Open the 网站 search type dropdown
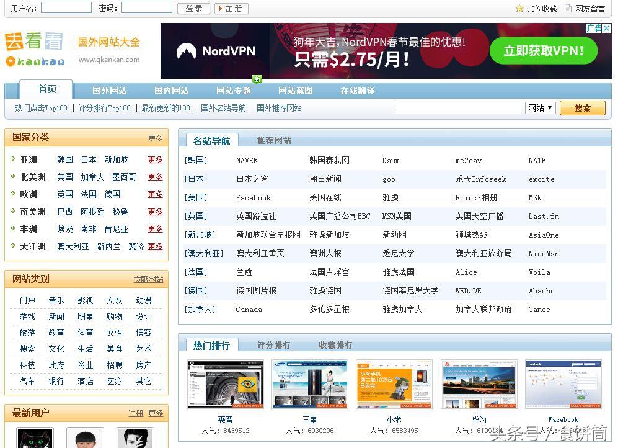The height and width of the screenshot is (448, 618). (539, 107)
